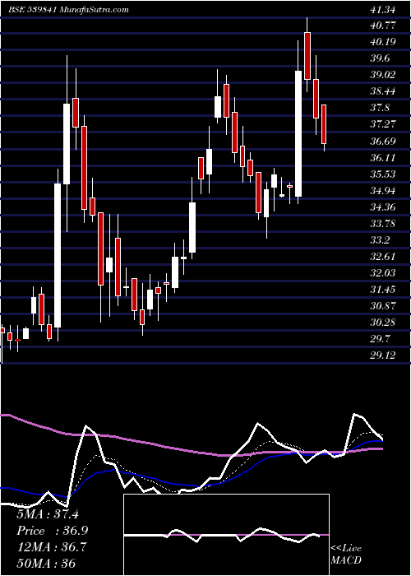411x576 pixels.
Task: Click the last red candle closing near 36.9
Action: tap(324, 124)
